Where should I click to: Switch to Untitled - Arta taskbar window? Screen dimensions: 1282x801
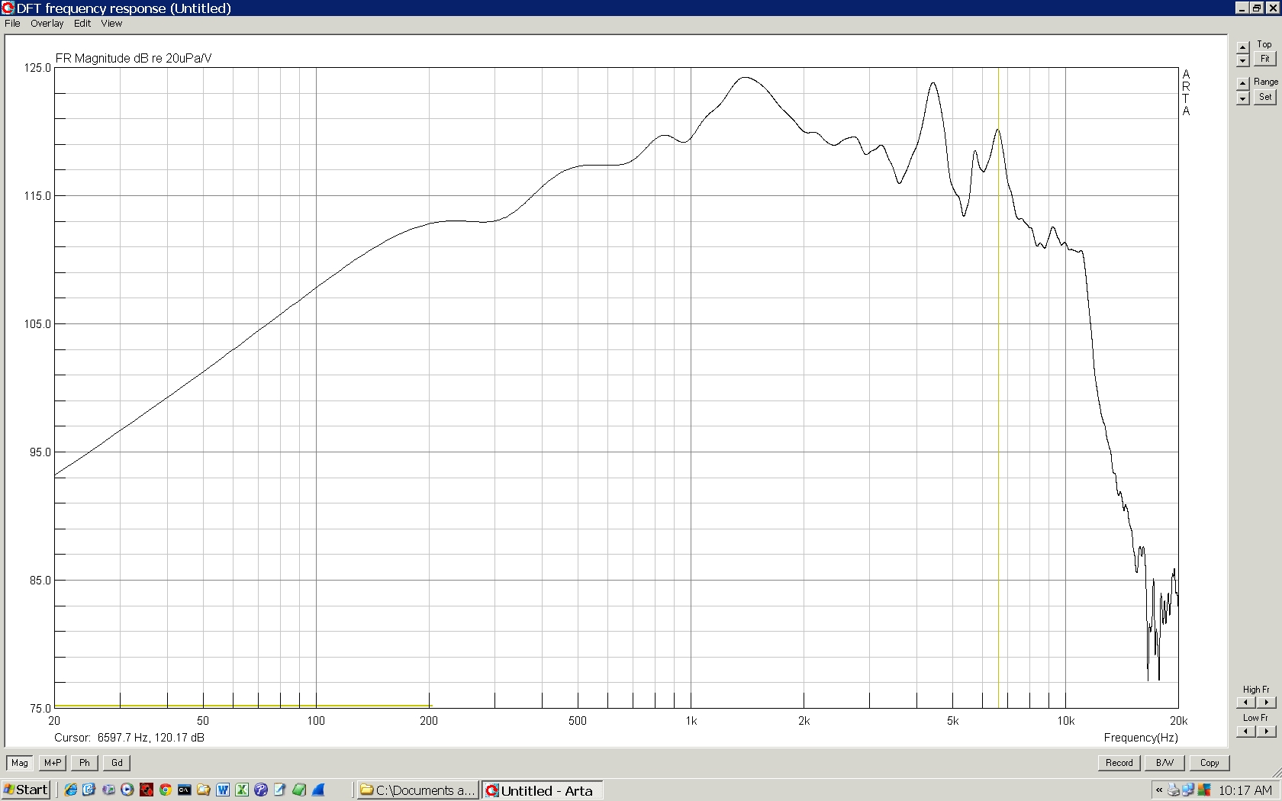tap(542, 790)
